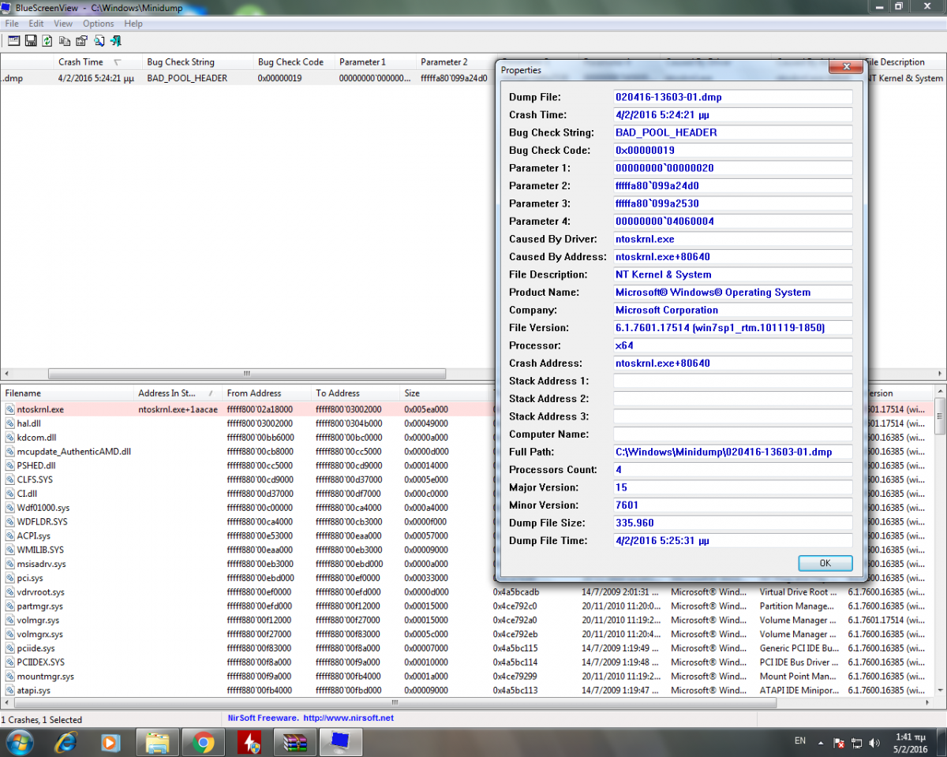Image resolution: width=947 pixels, height=757 pixels.
Task: Open the Action Center flag tray icon
Action: [839, 743]
